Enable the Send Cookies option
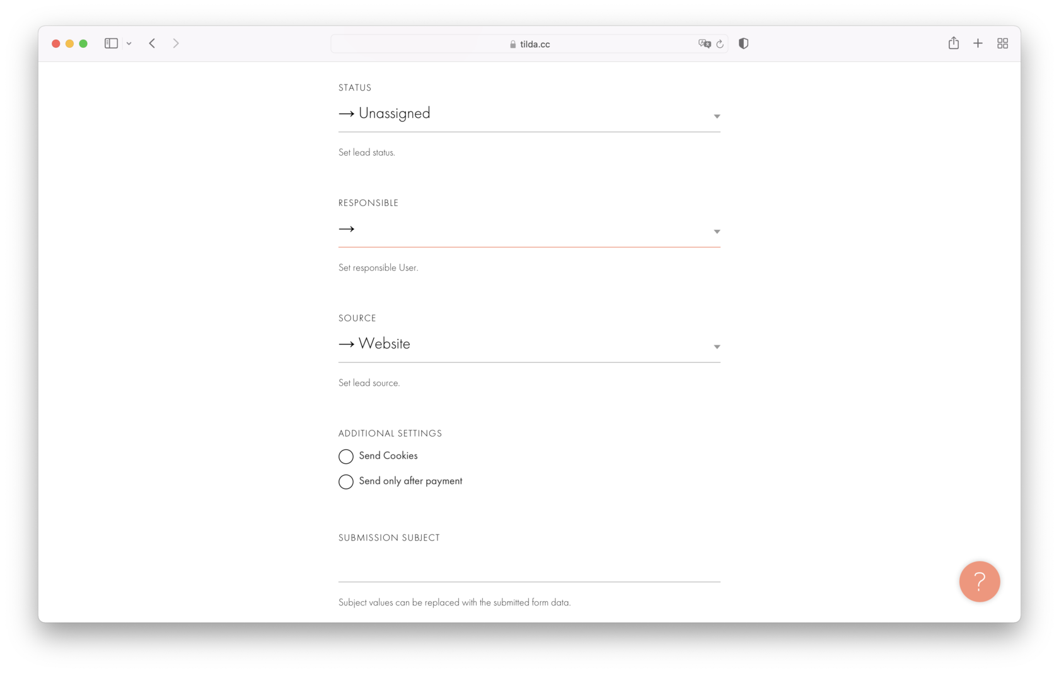1059x673 pixels. point(345,456)
